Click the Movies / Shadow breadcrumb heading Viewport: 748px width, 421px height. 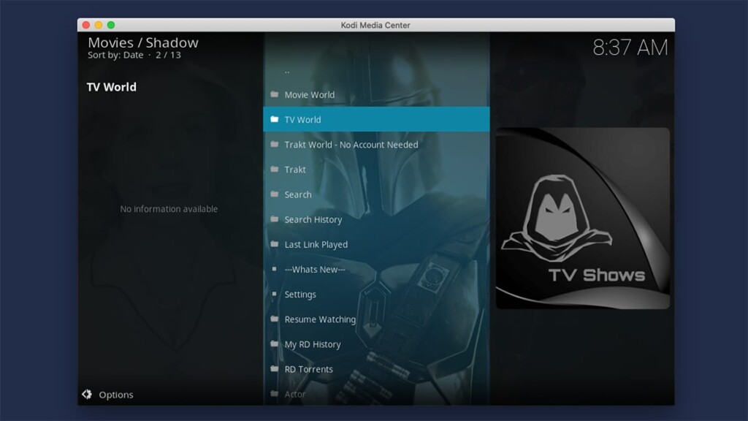tap(143, 42)
